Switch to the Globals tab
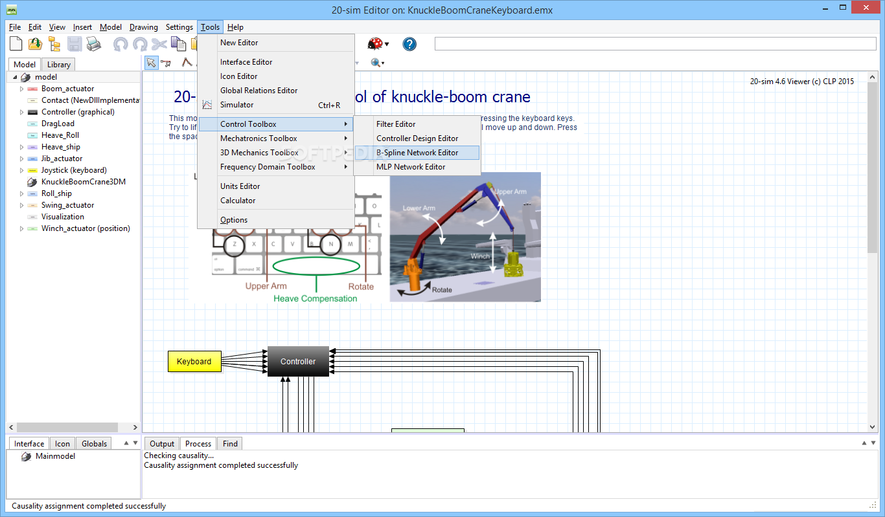This screenshot has width=885, height=517. point(94,444)
